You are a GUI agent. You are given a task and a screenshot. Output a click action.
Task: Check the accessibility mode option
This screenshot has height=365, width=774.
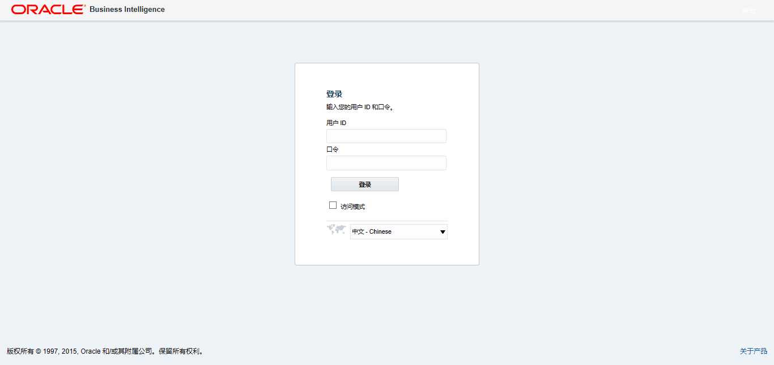(x=333, y=205)
